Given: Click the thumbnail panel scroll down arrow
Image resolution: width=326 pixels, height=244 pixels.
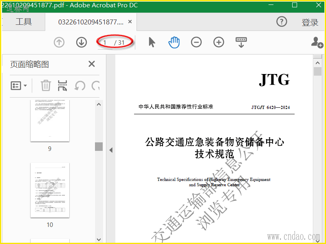Looking at the screenshot, I should pyautogui.click(x=99, y=240).
